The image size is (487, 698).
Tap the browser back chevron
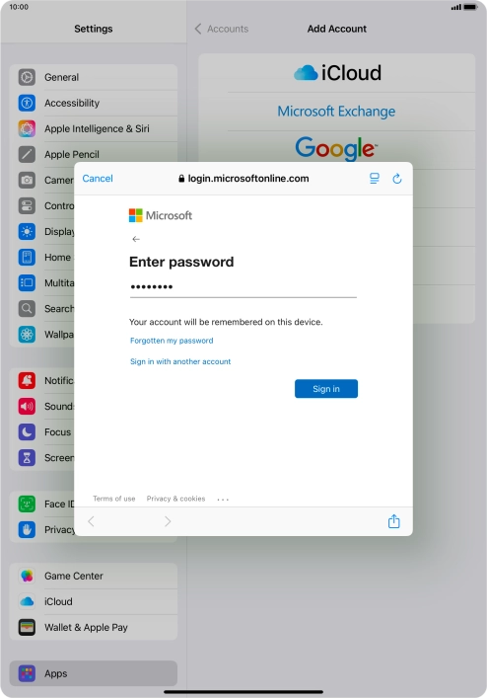(x=91, y=521)
